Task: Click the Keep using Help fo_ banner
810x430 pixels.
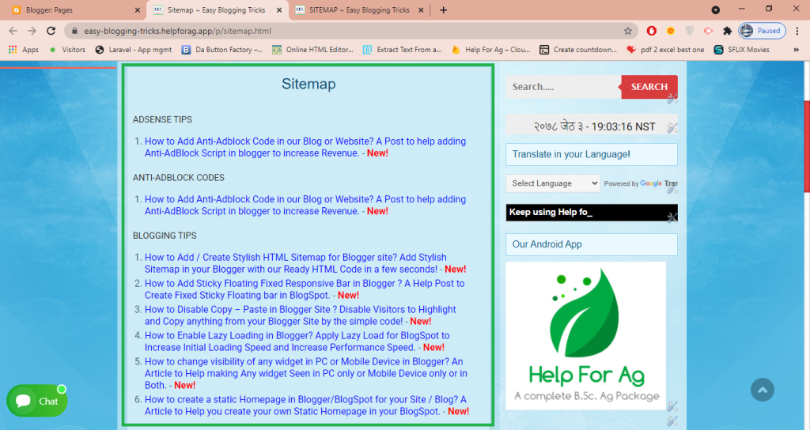Action: click(x=592, y=212)
